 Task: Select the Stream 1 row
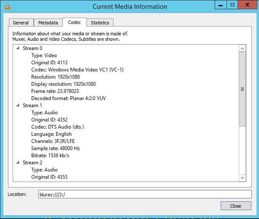(32, 106)
